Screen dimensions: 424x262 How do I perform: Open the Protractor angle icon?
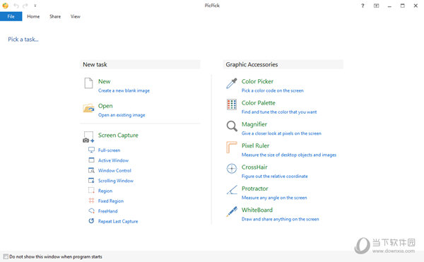pyautogui.click(x=232, y=190)
